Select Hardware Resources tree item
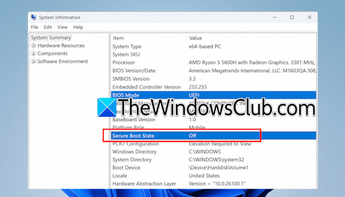This screenshot has width=345, height=197. 61,45
